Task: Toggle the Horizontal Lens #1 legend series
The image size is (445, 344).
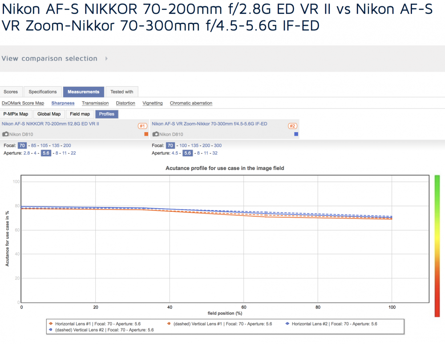Action: click(95, 324)
